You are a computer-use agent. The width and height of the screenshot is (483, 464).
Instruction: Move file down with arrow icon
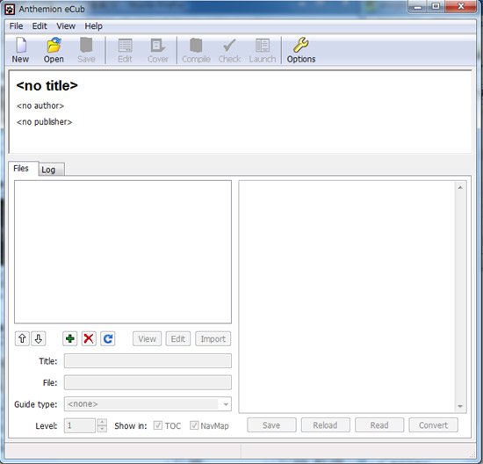tap(38, 339)
